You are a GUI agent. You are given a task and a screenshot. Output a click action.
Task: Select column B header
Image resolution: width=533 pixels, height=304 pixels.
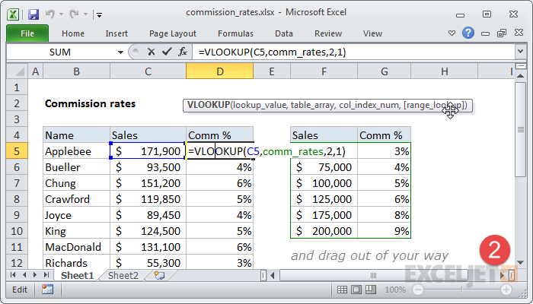point(76,71)
